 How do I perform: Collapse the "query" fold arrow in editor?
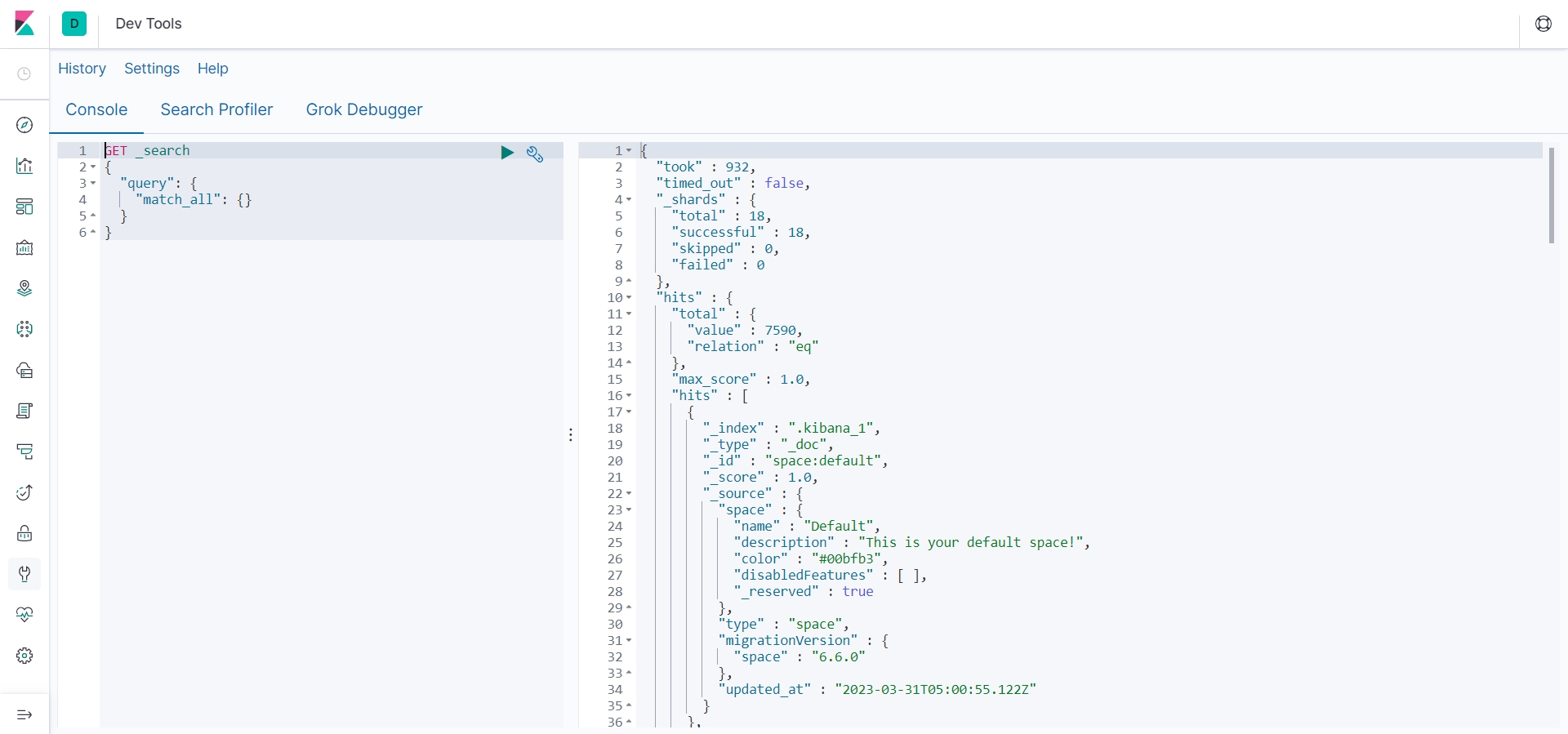point(93,184)
